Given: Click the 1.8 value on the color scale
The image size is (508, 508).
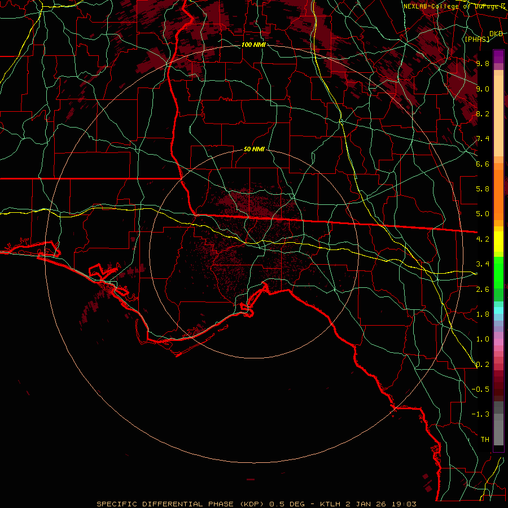Looking at the screenshot, I should click(483, 314).
